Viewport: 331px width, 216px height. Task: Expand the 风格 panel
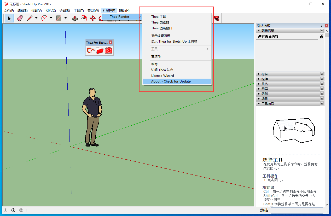[259, 84]
